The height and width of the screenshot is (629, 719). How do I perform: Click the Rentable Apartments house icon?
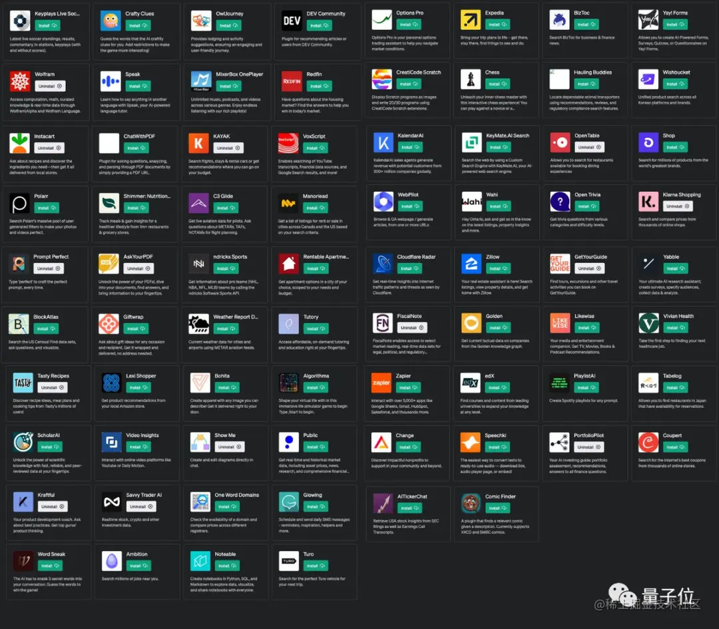(288, 264)
